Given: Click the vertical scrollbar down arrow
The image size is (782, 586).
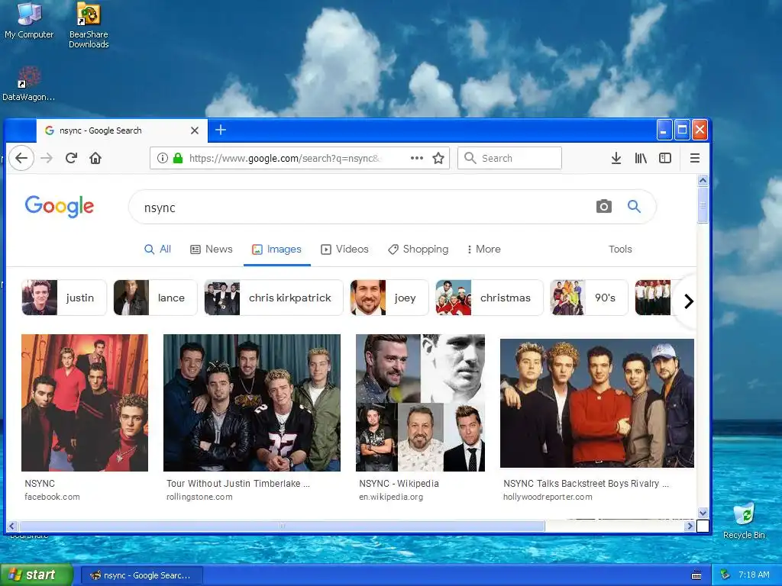Looking at the screenshot, I should click(703, 513).
